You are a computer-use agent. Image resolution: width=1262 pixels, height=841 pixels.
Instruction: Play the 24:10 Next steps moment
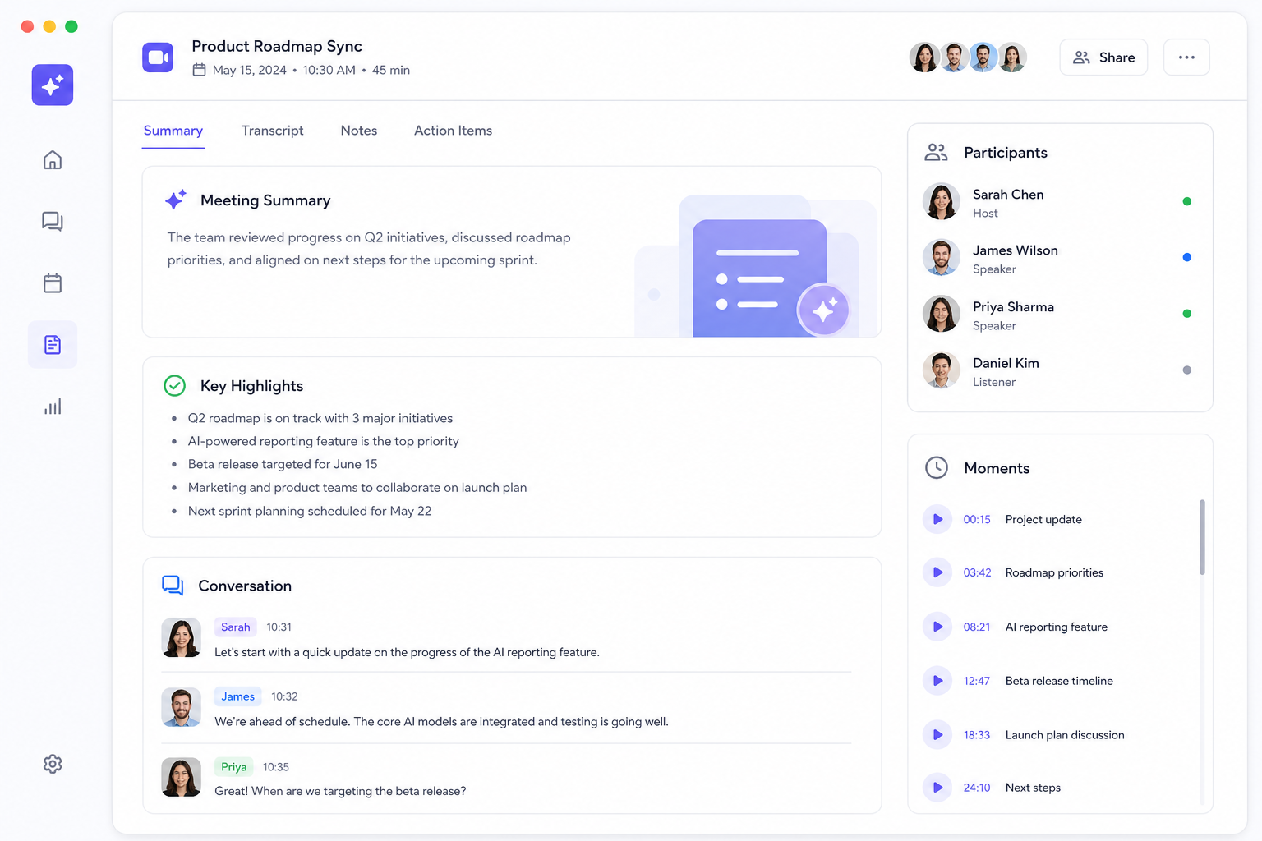(x=937, y=788)
